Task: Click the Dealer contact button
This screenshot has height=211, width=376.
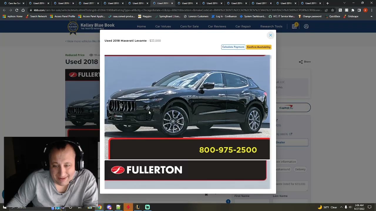Action: pyautogui.click(x=292, y=142)
